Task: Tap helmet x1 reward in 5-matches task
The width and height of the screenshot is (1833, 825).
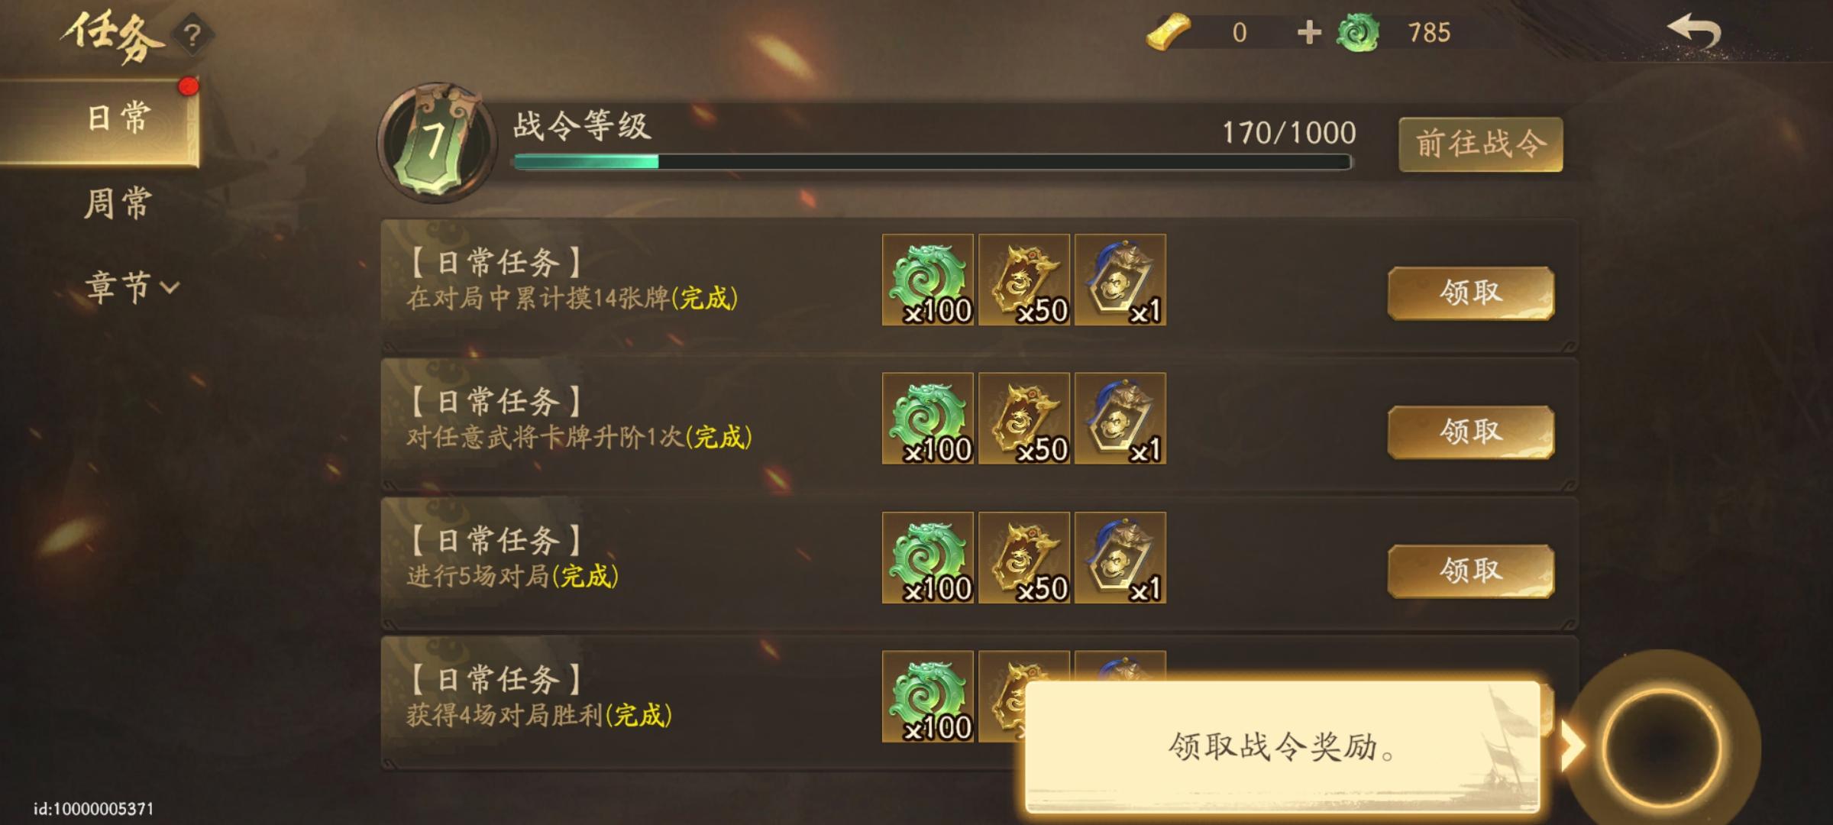Action: pyautogui.click(x=1120, y=558)
